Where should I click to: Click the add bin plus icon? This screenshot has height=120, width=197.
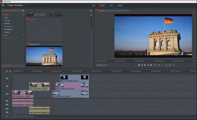click(24, 35)
